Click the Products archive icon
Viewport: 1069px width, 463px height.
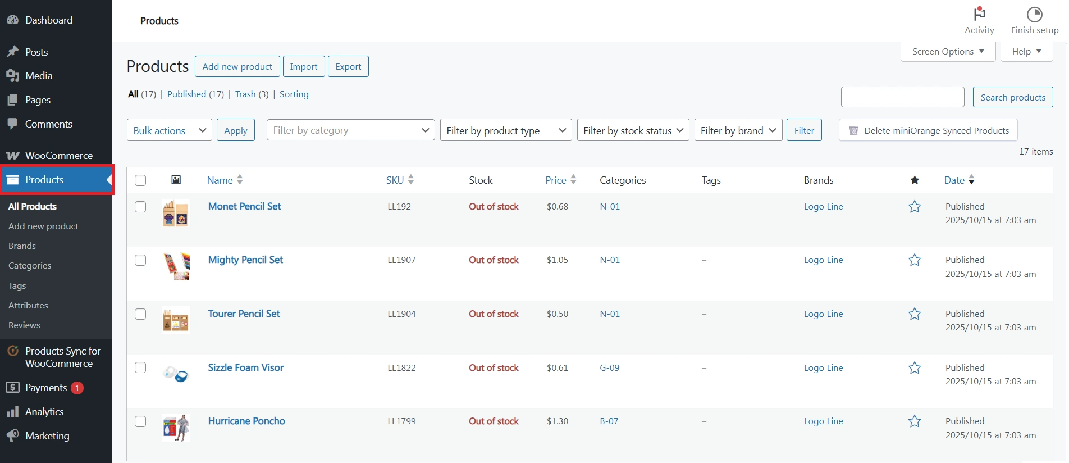pyautogui.click(x=12, y=180)
